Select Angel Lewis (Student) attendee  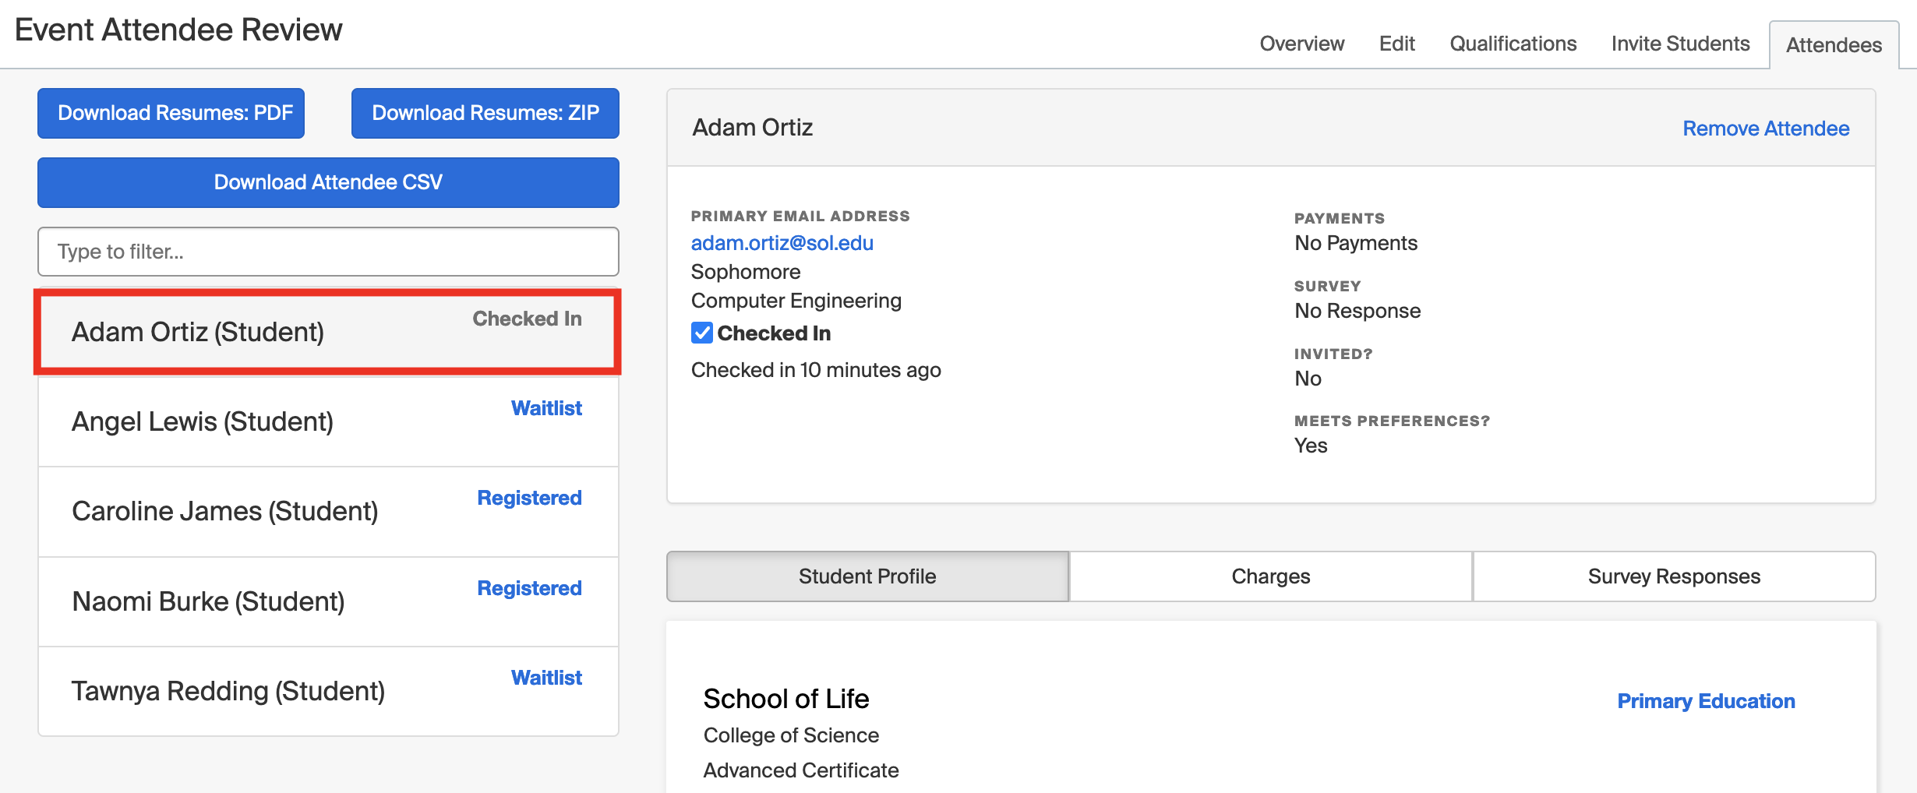tap(328, 422)
